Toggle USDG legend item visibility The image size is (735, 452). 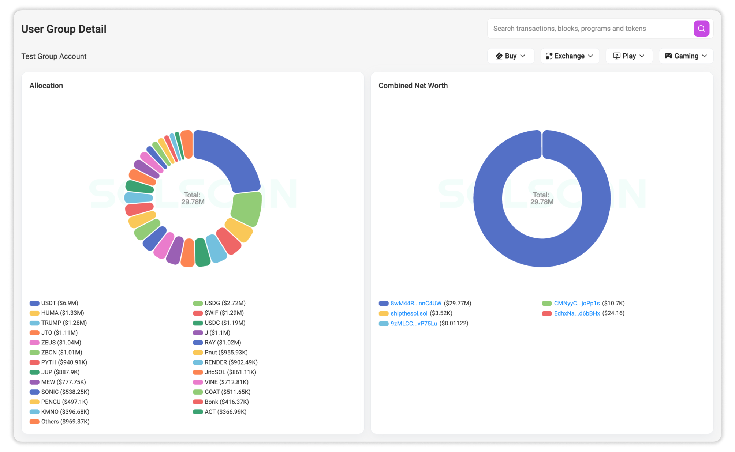click(225, 303)
